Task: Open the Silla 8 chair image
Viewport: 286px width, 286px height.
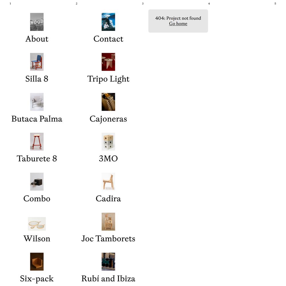Action: (x=37, y=62)
